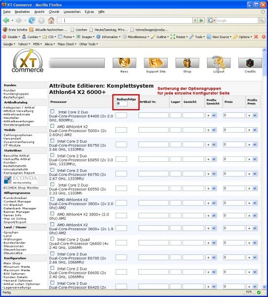The width and height of the screenshot is (268, 297).
Task: Tick the Intel Core 2 Duo E6550 checkbox
Action: (x=52, y=184)
